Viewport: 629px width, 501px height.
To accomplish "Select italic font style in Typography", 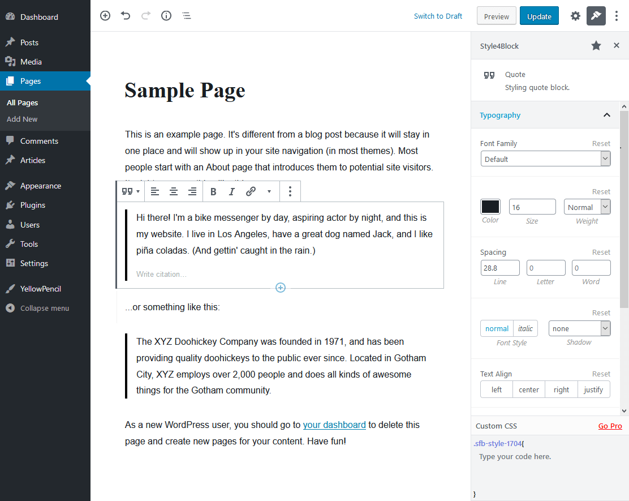I will pos(525,328).
